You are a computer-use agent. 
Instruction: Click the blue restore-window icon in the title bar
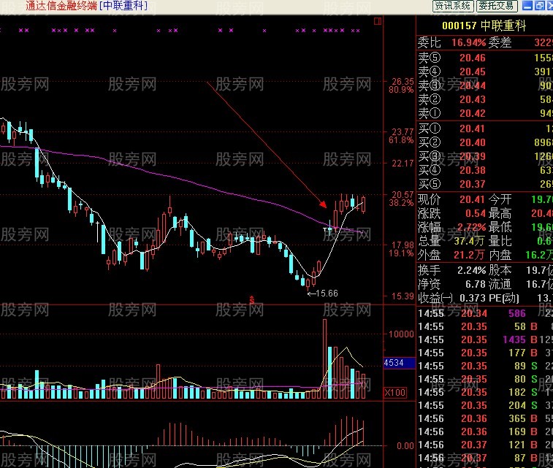(540, 6)
